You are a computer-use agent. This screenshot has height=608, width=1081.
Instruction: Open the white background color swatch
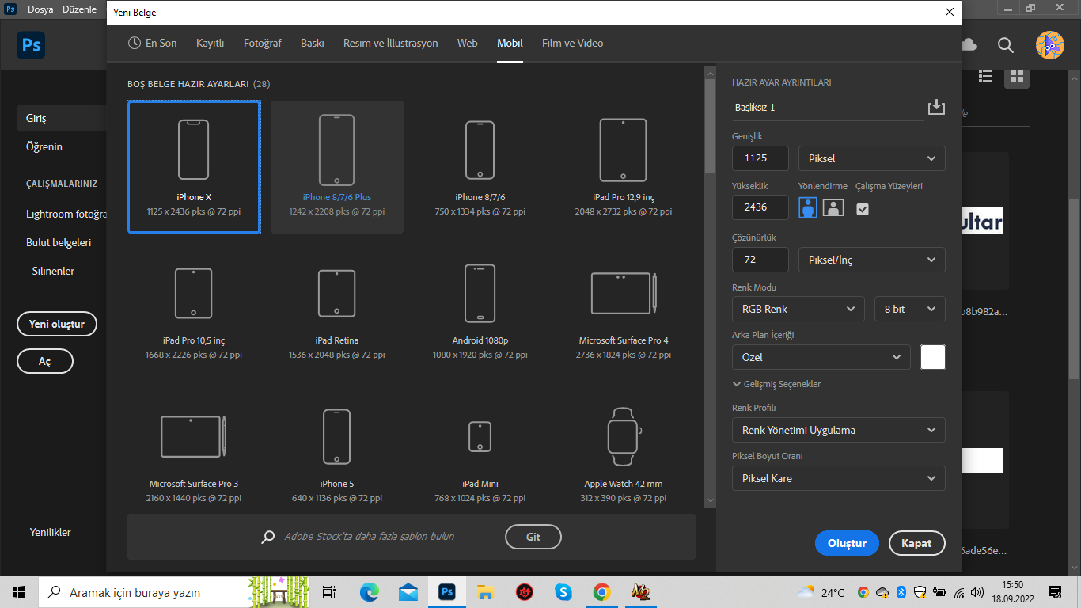(933, 357)
